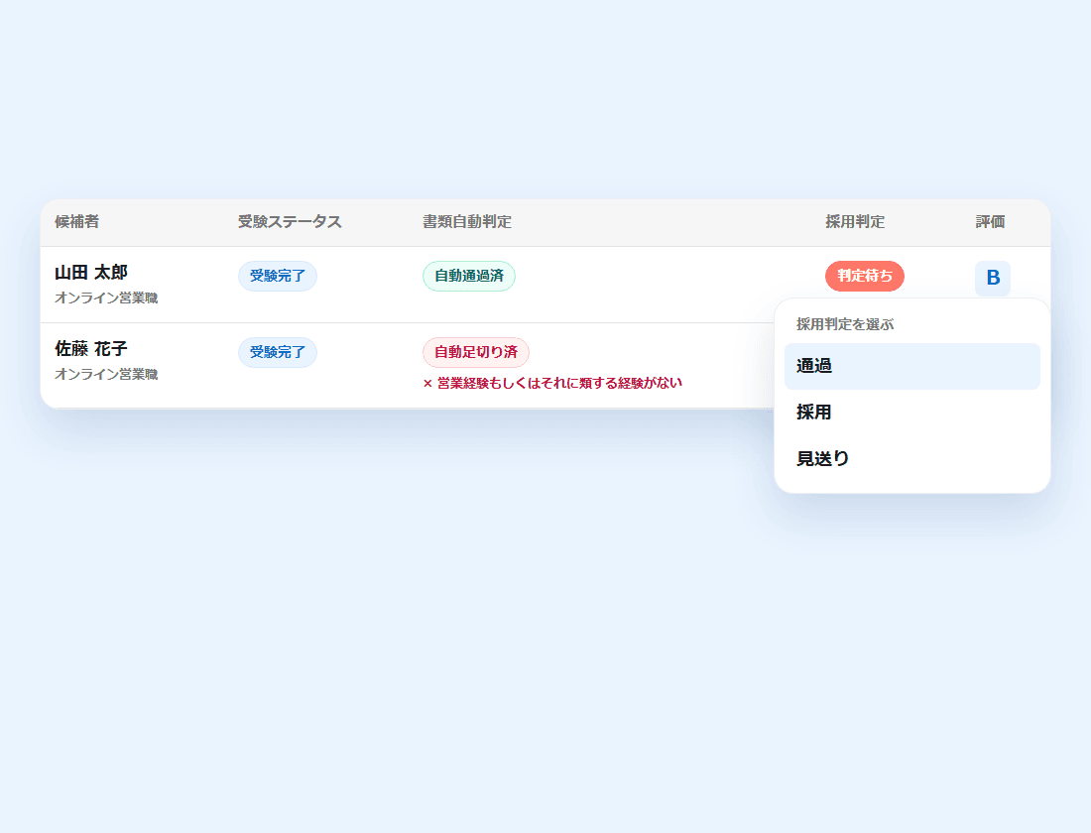The width and height of the screenshot is (1091, 833).
Task: Select 通過 in the hiring decision menu
Action: point(912,366)
